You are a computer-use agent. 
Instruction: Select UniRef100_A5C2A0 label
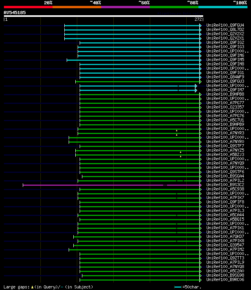(225, 271)
